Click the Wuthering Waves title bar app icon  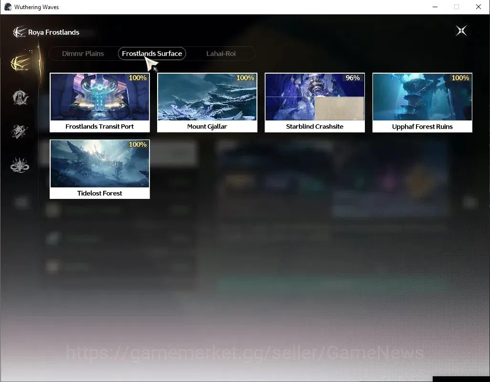point(8,7)
